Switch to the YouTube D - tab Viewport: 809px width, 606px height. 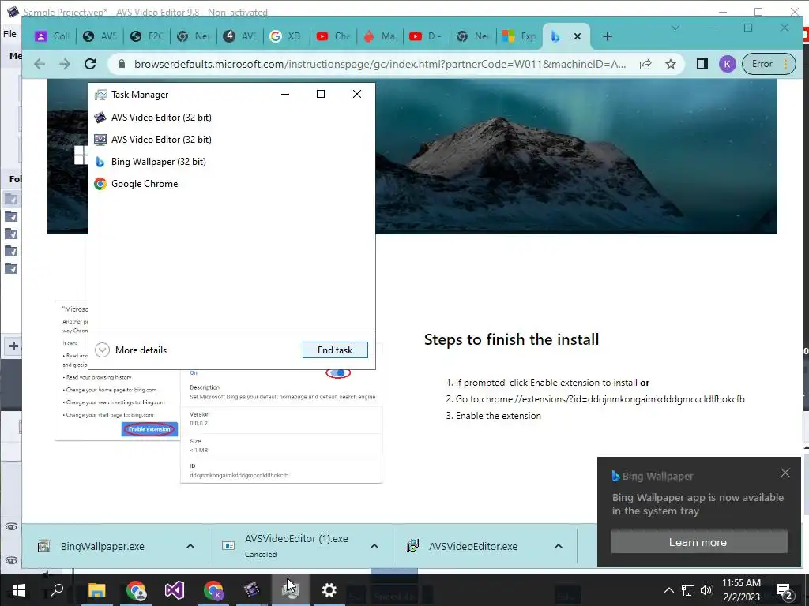[426, 36]
